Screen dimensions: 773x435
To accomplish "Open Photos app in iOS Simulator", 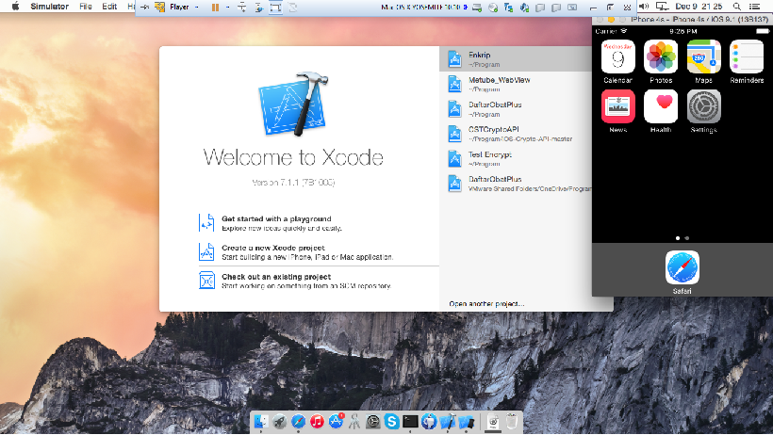I will coord(661,57).
